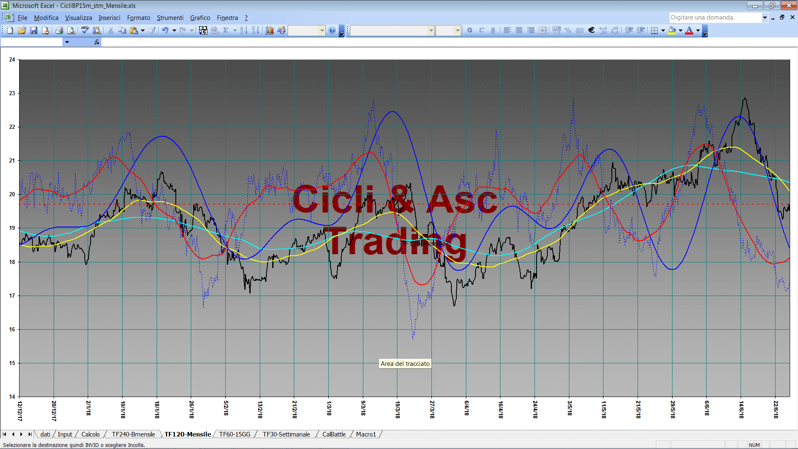Click the Research binoculars icon
798x449 pixels.
click(97, 30)
